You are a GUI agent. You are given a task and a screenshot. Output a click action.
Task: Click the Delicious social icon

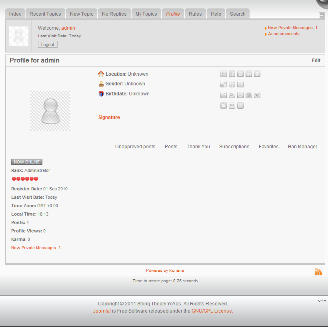(224, 85)
